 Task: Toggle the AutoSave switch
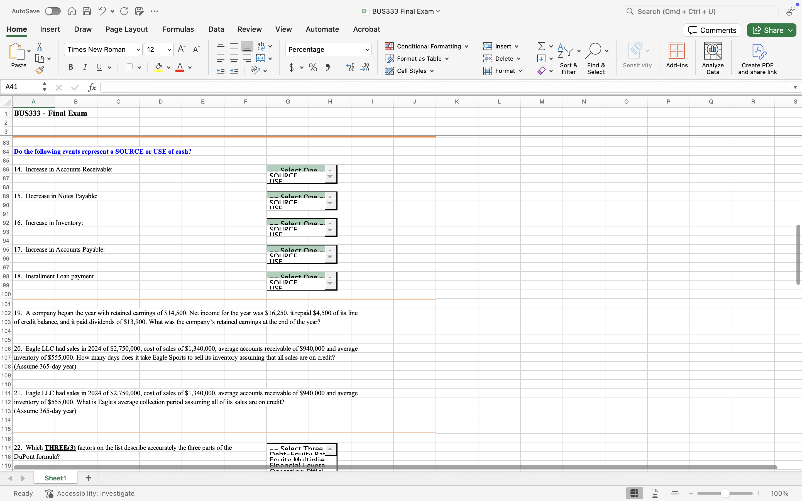(x=52, y=11)
